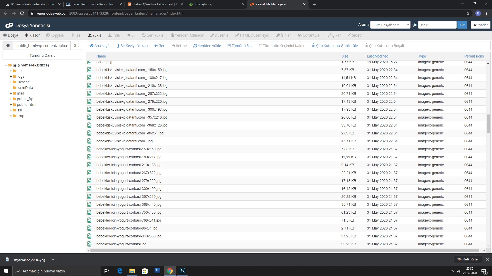This screenshot has height=276, width=492.
Task: Click the home icon beside path field
Action: pos(8,45)
